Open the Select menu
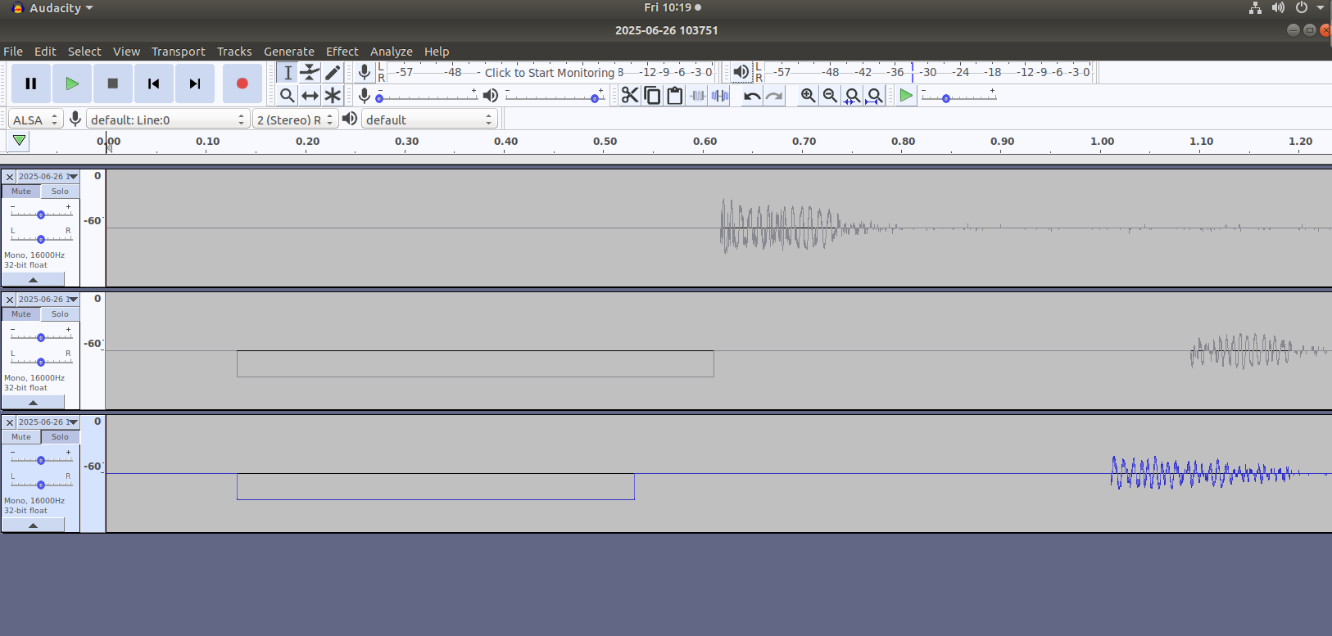 tap(84, 51)
